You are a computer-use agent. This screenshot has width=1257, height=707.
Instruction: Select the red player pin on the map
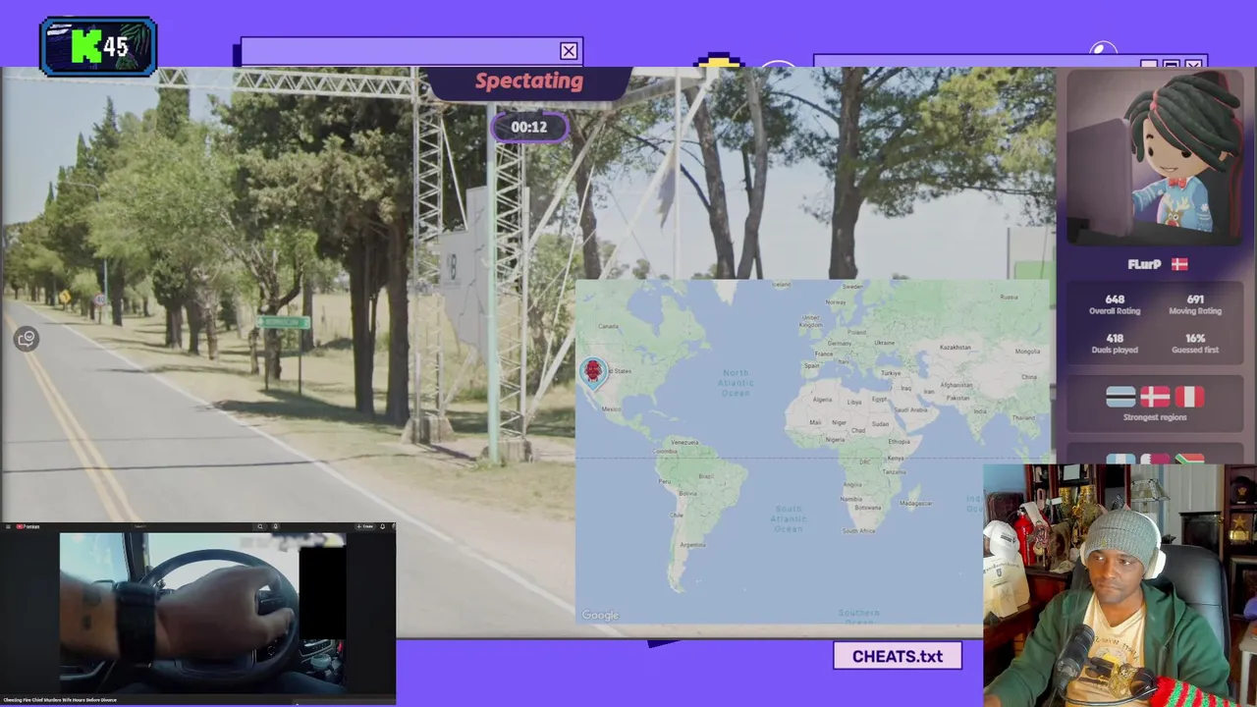tap(592, 371)
